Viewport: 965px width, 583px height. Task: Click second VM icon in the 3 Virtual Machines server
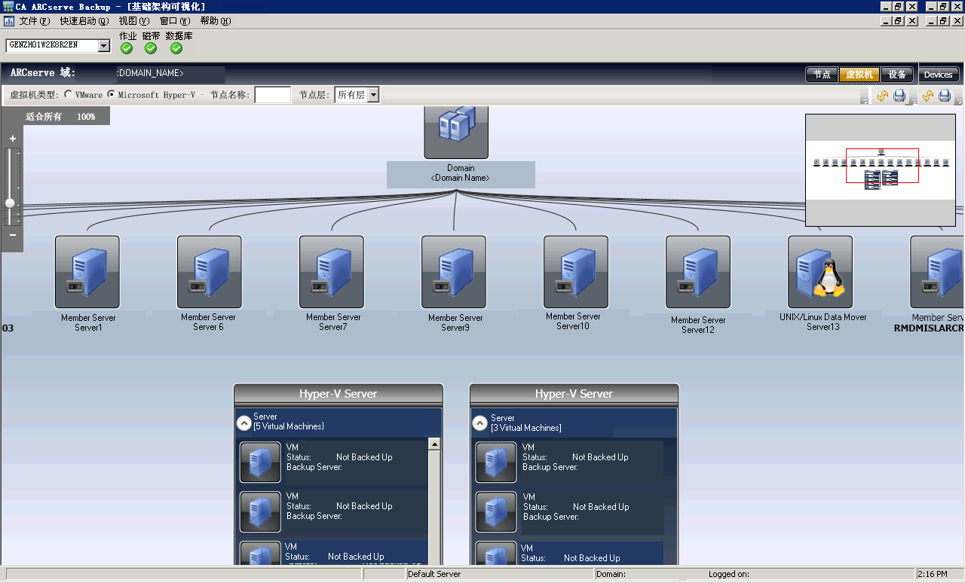(x=496, y=512)
